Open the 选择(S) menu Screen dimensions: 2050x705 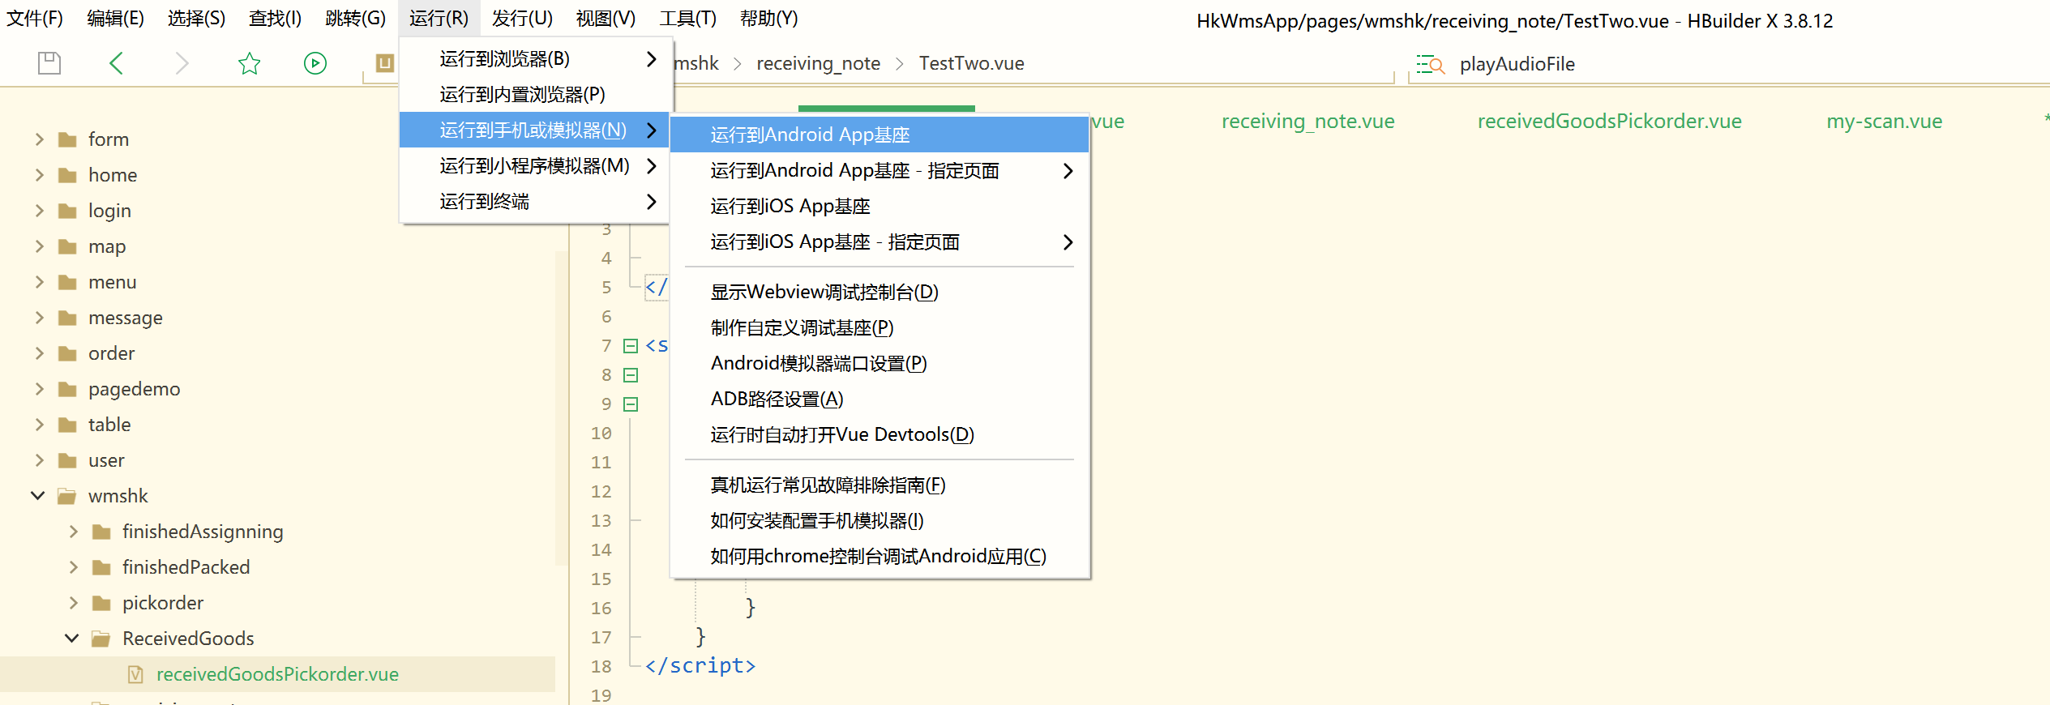click(197, 19)
